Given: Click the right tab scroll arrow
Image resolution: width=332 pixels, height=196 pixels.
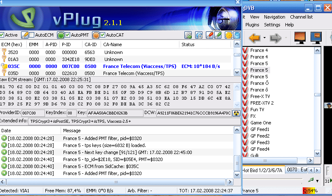Looking at the screenshot, I should [x=317, y=170].
